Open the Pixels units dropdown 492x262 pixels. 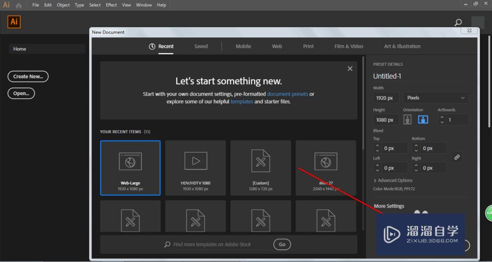pyautogui.click(x=436, y=98)
